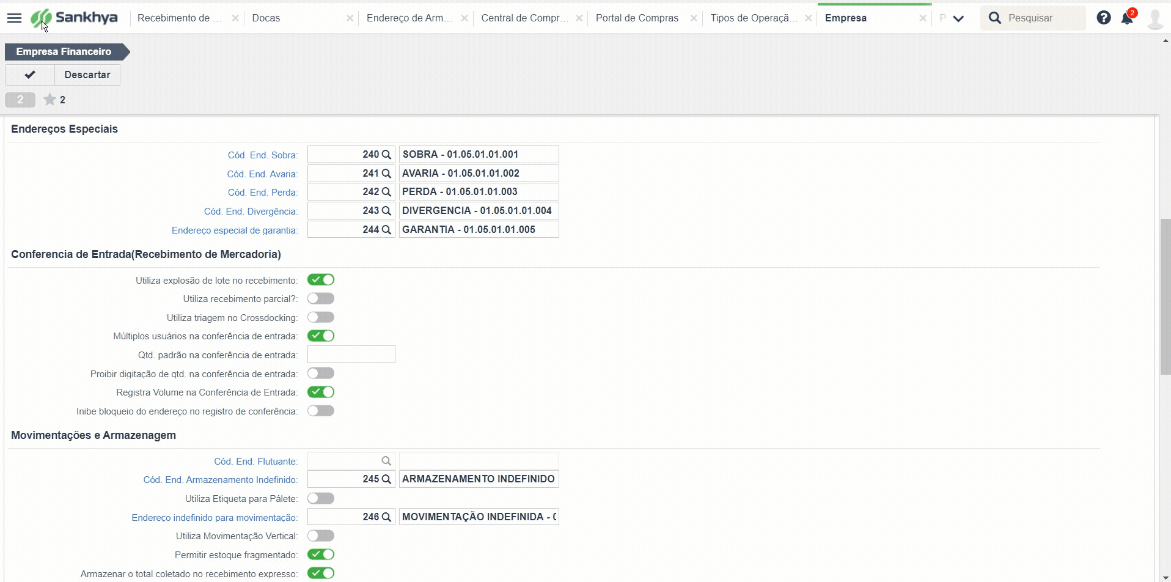
Task: Open the user profile avatar
Action: point(1155,18)
